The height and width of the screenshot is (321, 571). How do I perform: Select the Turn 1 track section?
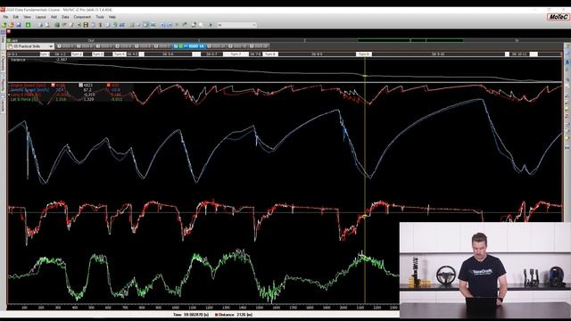coord(45,54)
